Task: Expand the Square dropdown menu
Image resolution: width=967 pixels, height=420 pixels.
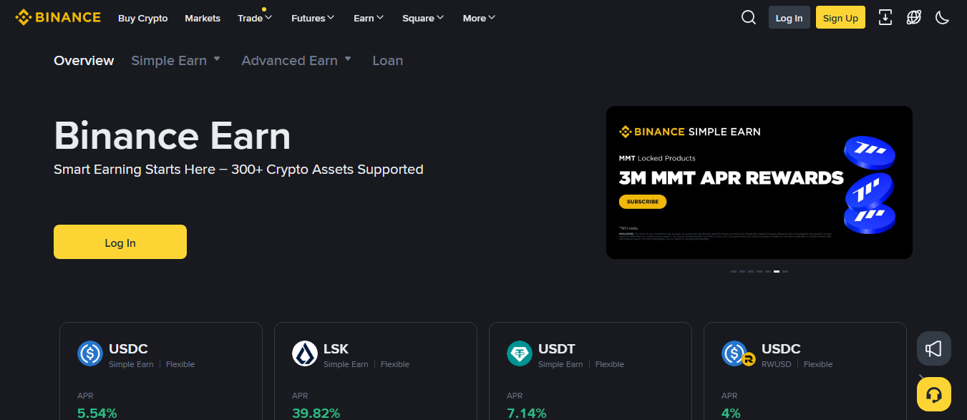Action: pyautogui.click(x=423, y=18)
